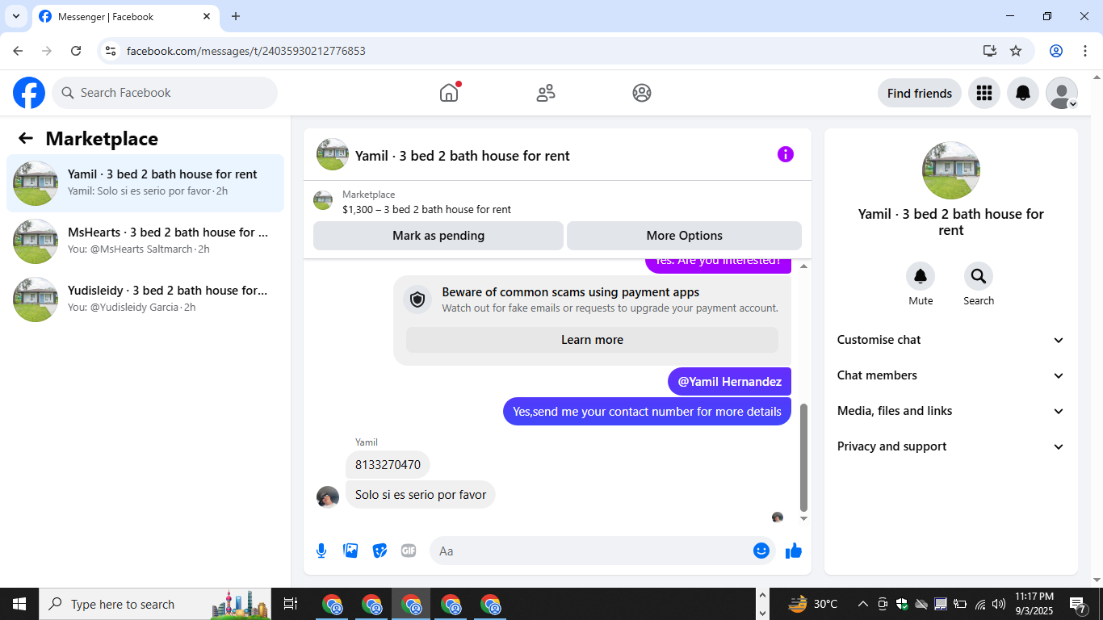Click the taskbar search box
The image size is (1103, 620).
[157, 604]
